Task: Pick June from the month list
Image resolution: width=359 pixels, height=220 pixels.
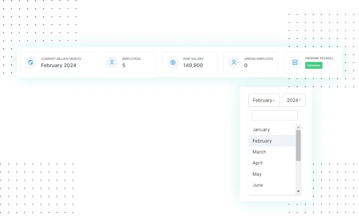Action: coord(258,185)
